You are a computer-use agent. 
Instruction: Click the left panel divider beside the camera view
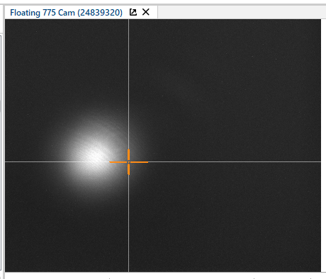[1, 154]
